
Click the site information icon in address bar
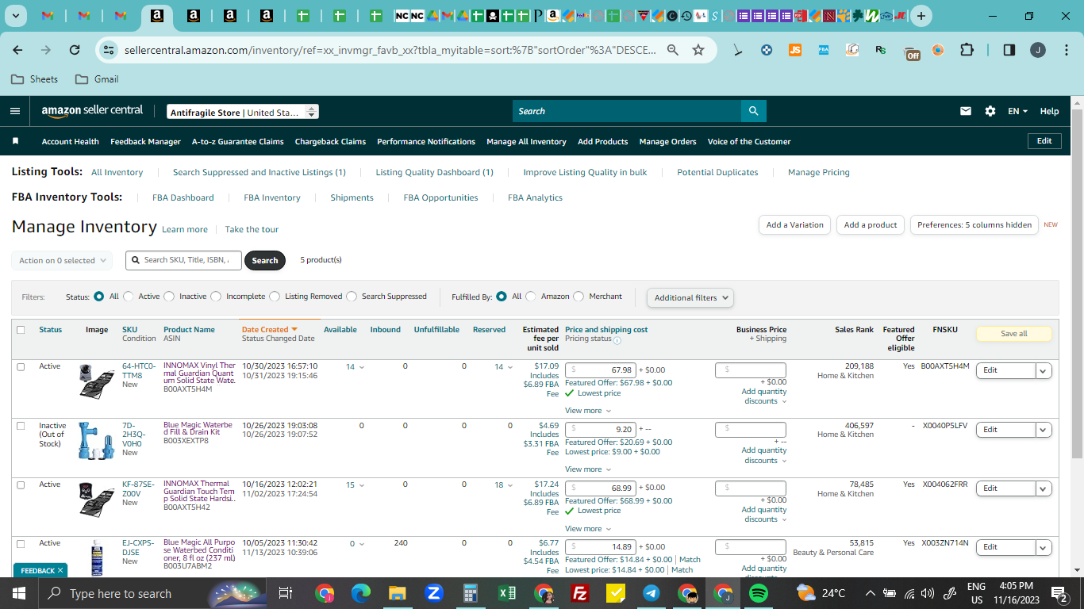(x=109, y=50)
